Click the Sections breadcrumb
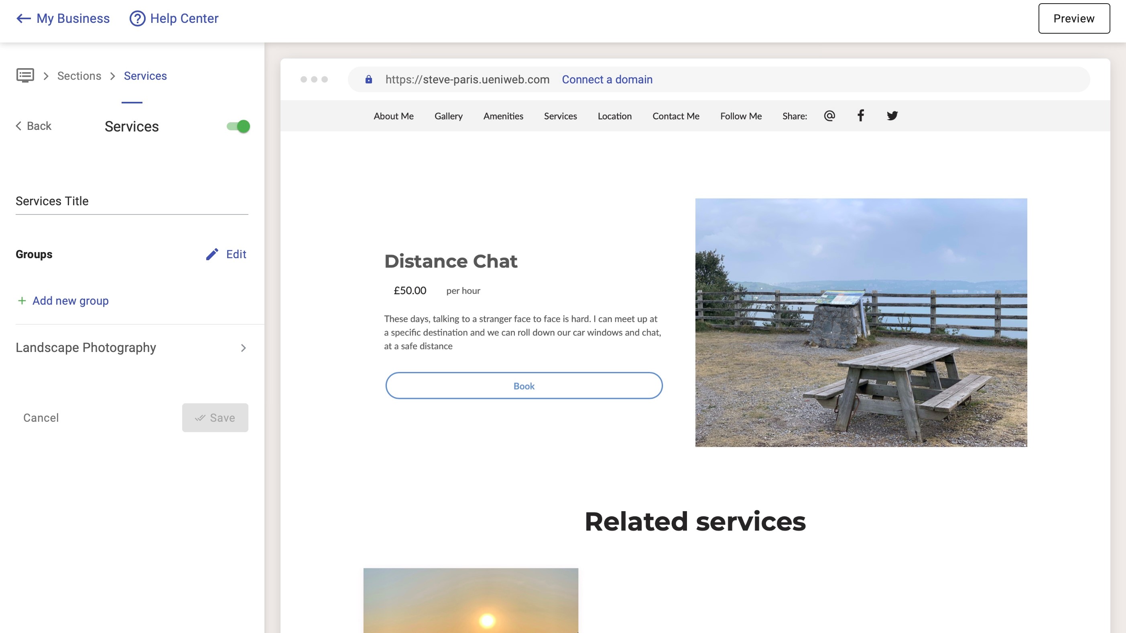Image resolution: width=1126 pixels, height=633 pixels. [x=79, y=76]
